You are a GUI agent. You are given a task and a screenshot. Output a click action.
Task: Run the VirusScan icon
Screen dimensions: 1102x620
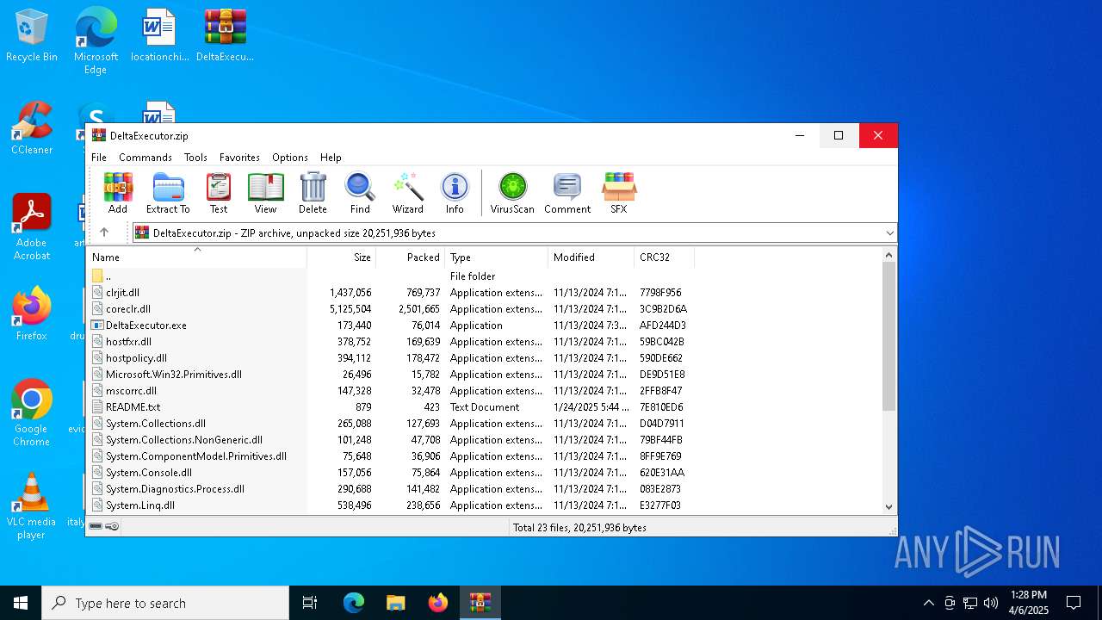[512, 193]
